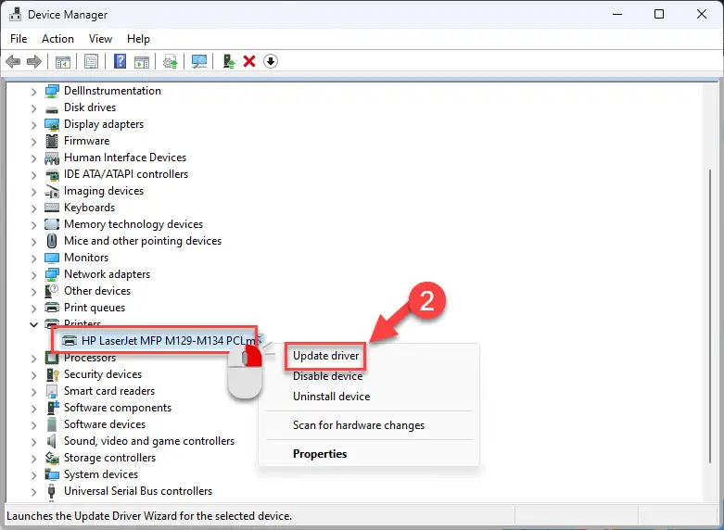724x530 pixels.
Task: Select the Firmware label
Action: 86,141
